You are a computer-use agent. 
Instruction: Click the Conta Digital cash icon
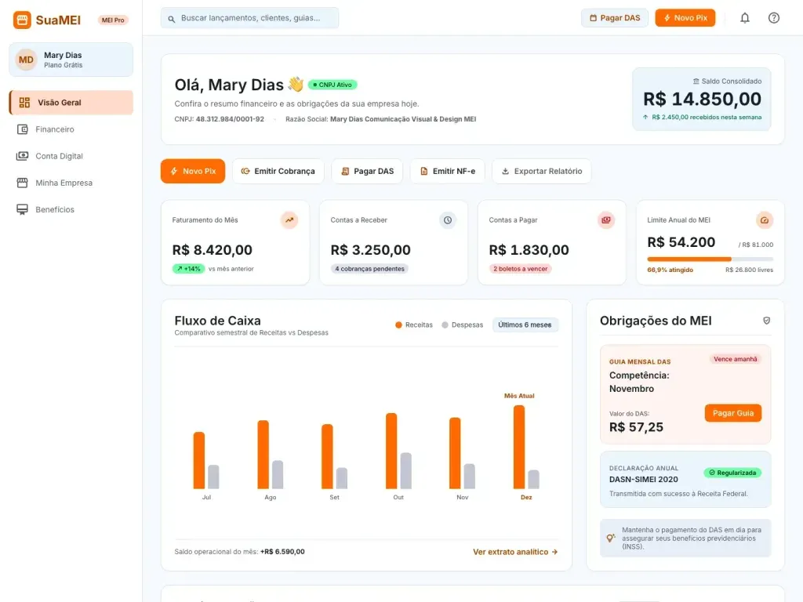click(x=23, y=156)
